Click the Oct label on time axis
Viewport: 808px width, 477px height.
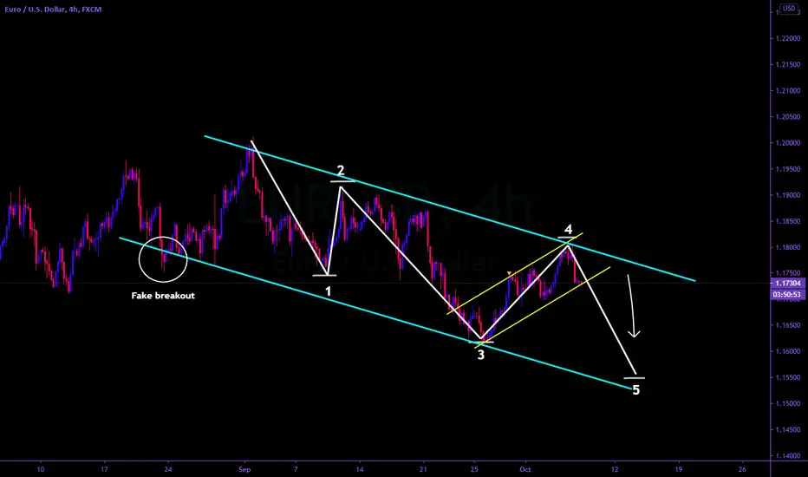pyautogui.click(x=525, y=469)
